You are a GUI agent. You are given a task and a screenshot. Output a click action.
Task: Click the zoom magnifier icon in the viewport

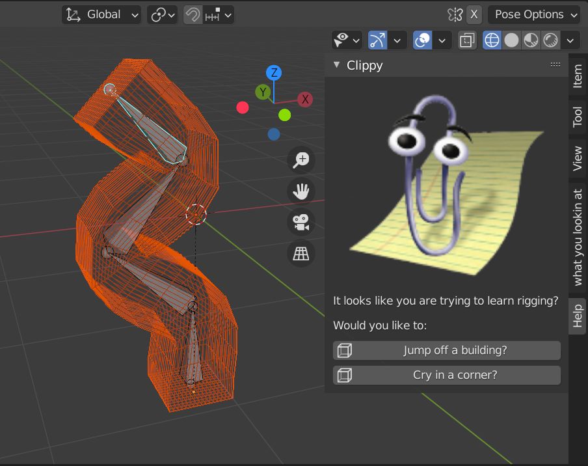click(x=301, y=159)
